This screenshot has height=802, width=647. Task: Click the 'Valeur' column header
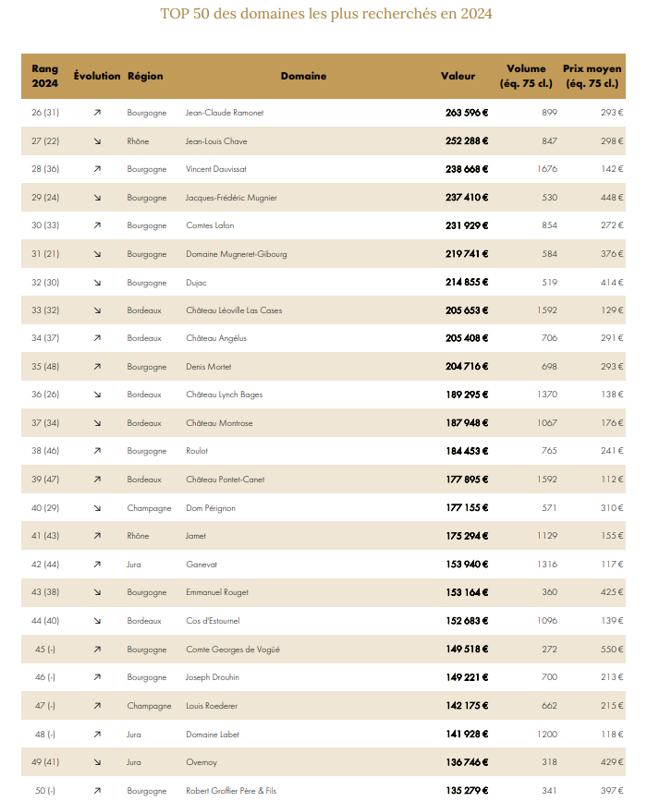[x=458, y=76]
